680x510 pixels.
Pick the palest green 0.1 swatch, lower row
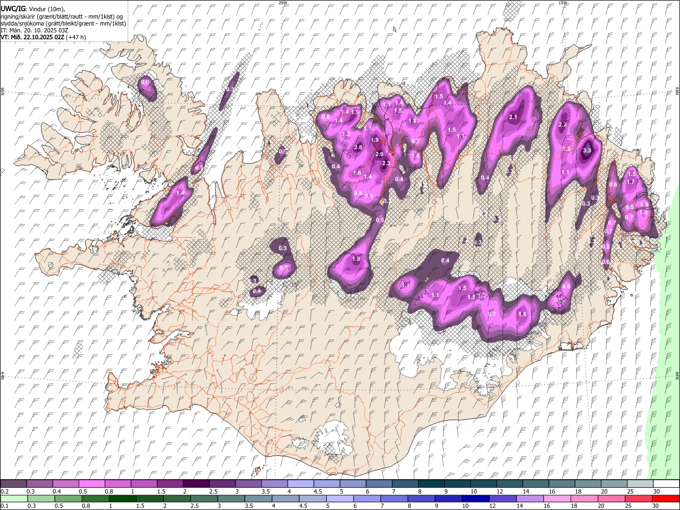tap(13, 499)
